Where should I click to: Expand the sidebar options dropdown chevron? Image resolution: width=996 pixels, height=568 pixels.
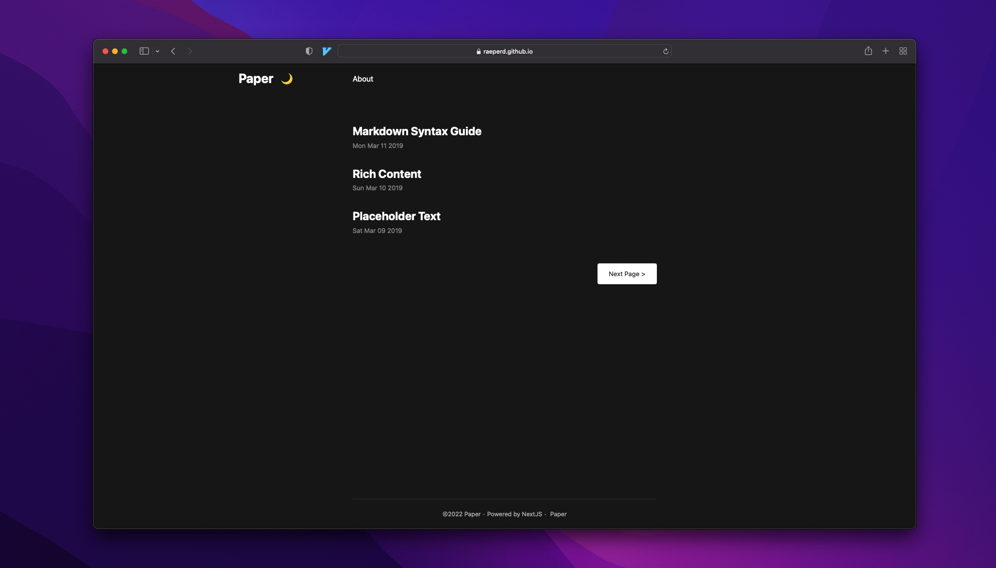tap(157, 51)
